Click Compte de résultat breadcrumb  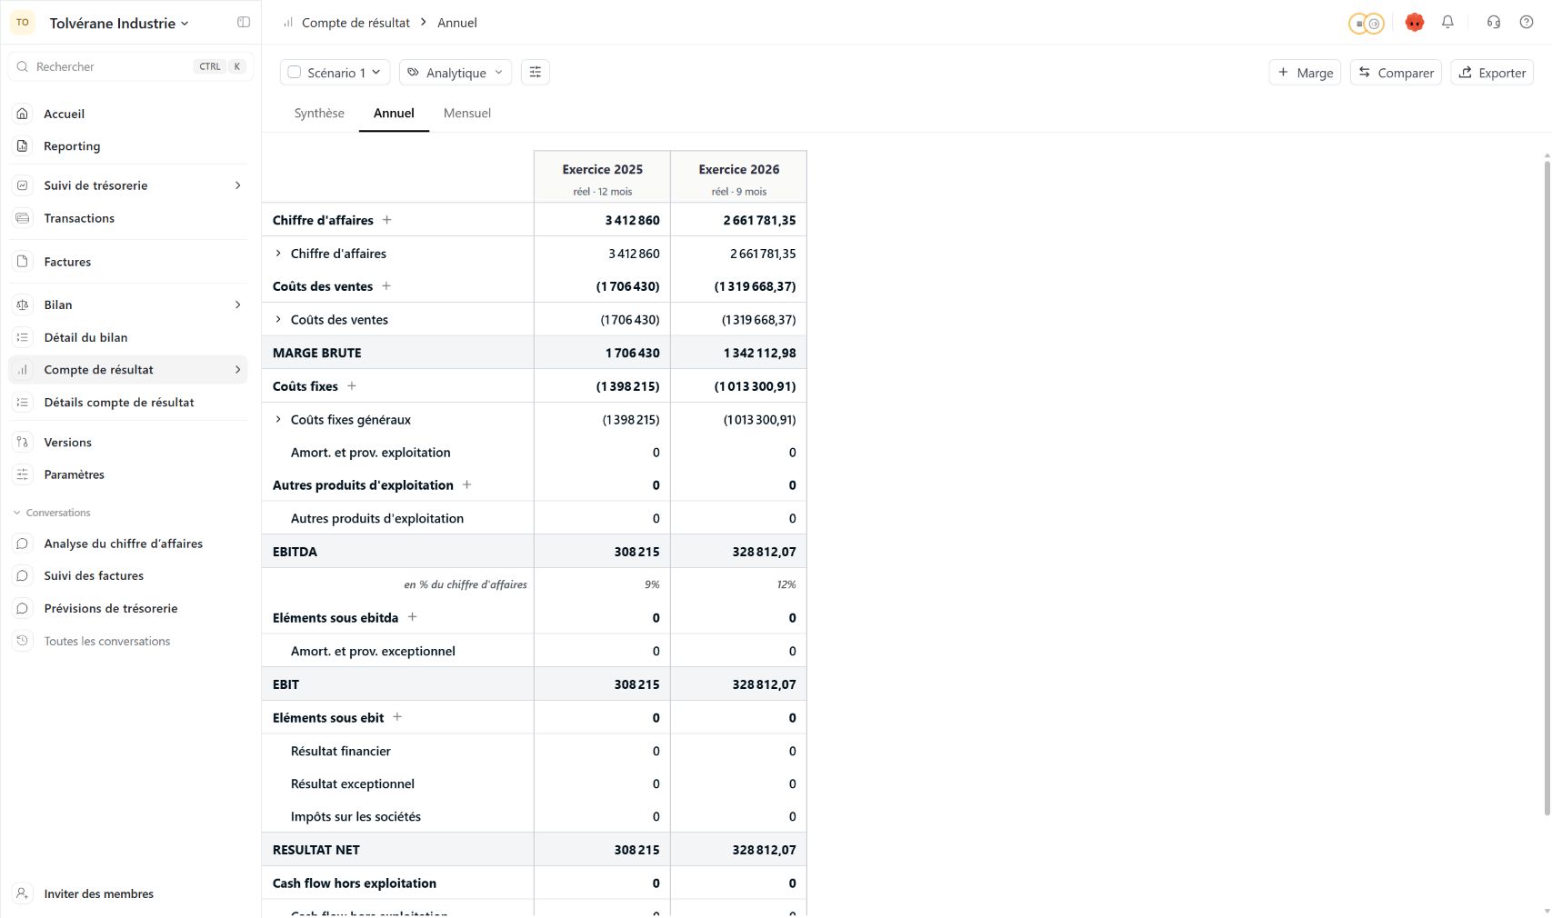pos(355,23)
